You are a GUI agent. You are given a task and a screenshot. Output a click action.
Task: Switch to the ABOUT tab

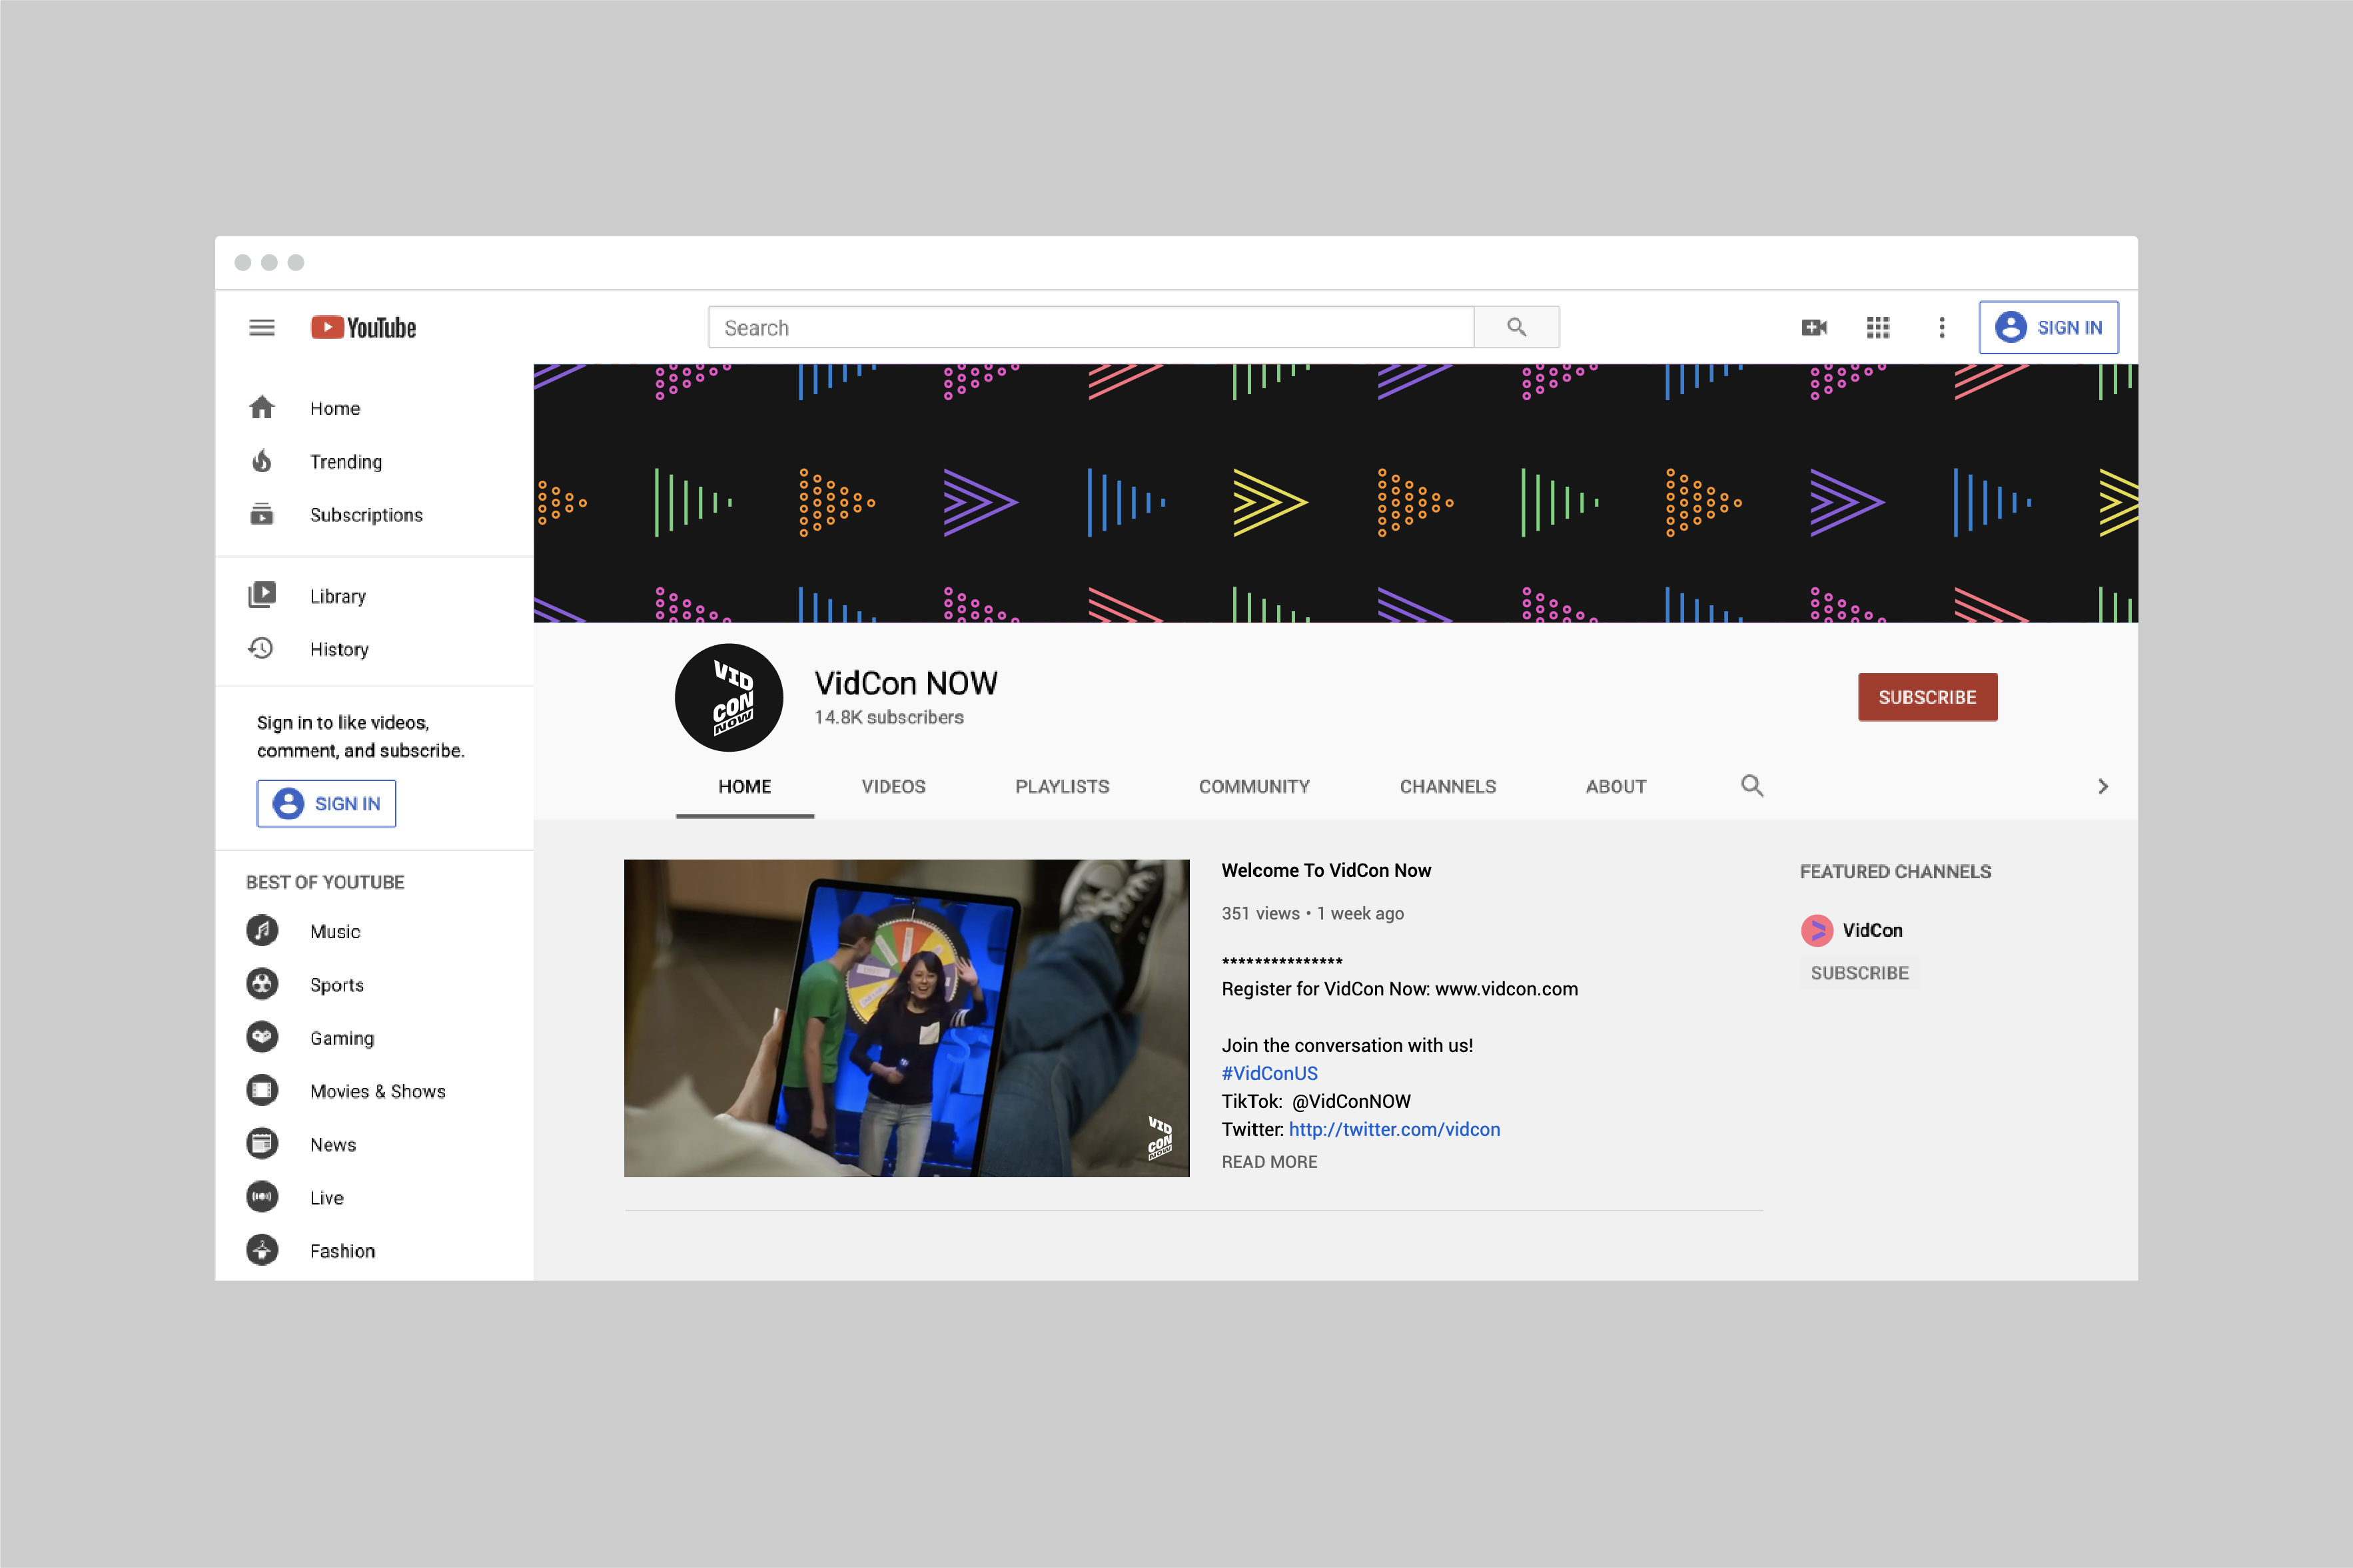click(x=1616, y=787)
